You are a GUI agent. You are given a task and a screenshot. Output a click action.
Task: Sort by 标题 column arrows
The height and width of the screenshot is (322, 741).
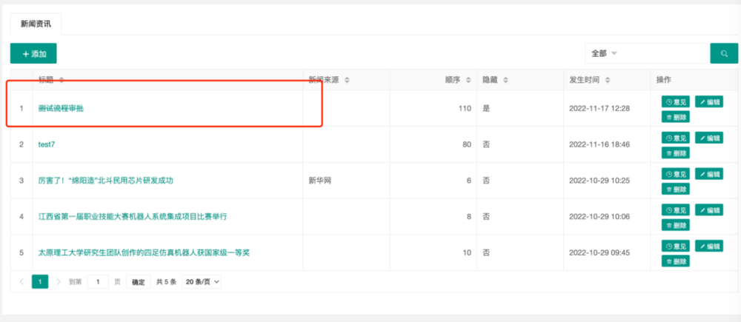[62, 80]
